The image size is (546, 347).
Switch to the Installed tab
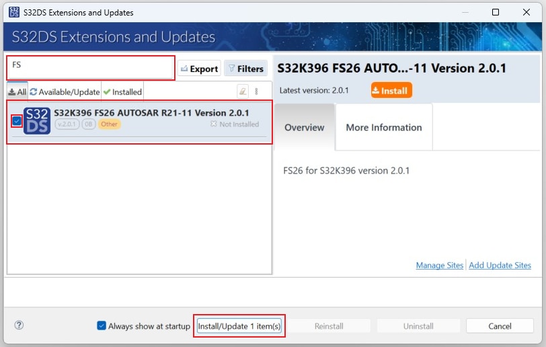(122, 91)
